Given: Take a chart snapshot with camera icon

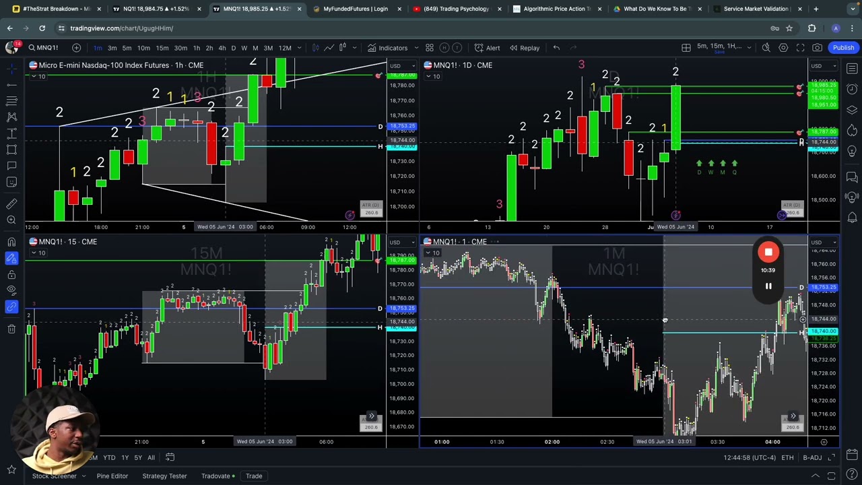Looking at the screenshot, I should coord(817,48).
